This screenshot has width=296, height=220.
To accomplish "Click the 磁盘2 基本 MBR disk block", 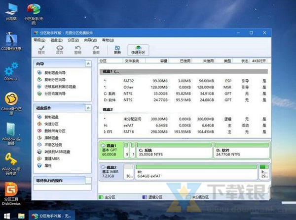I will click(x=111, y=172).
